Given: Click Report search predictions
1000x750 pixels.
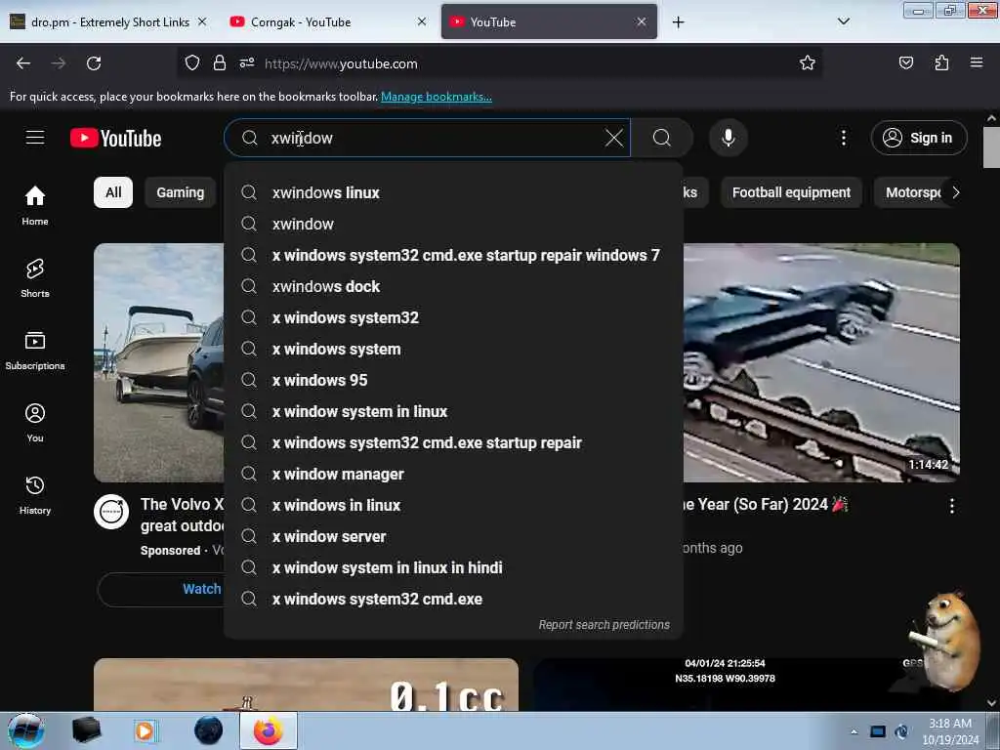Looking at the screenshot, I should pyautogui.click(x=604, y=625).
